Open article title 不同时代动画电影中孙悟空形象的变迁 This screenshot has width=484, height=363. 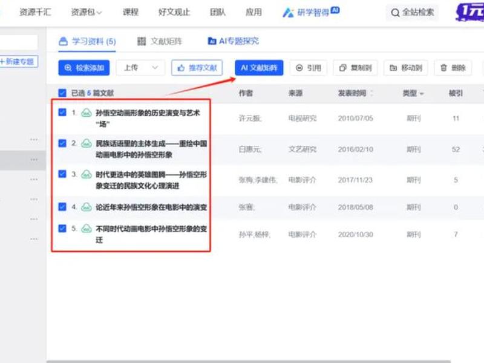tap(151, 234)
